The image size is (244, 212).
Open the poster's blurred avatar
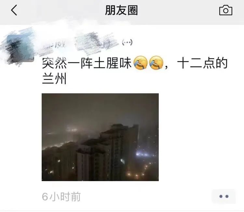click(x=20, y=48)
